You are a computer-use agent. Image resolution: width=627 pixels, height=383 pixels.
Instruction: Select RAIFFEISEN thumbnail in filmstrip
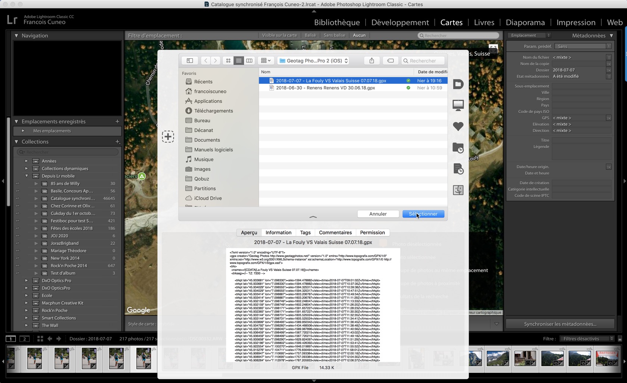(607, 359)
